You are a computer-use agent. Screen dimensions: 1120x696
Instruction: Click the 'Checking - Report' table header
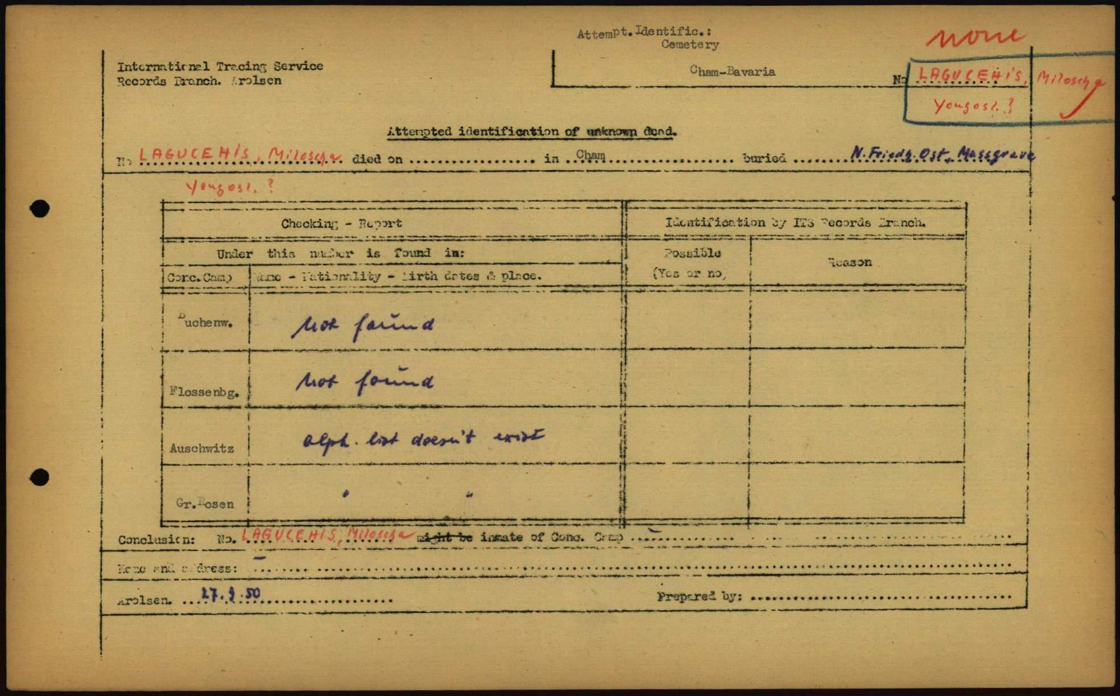341,223
